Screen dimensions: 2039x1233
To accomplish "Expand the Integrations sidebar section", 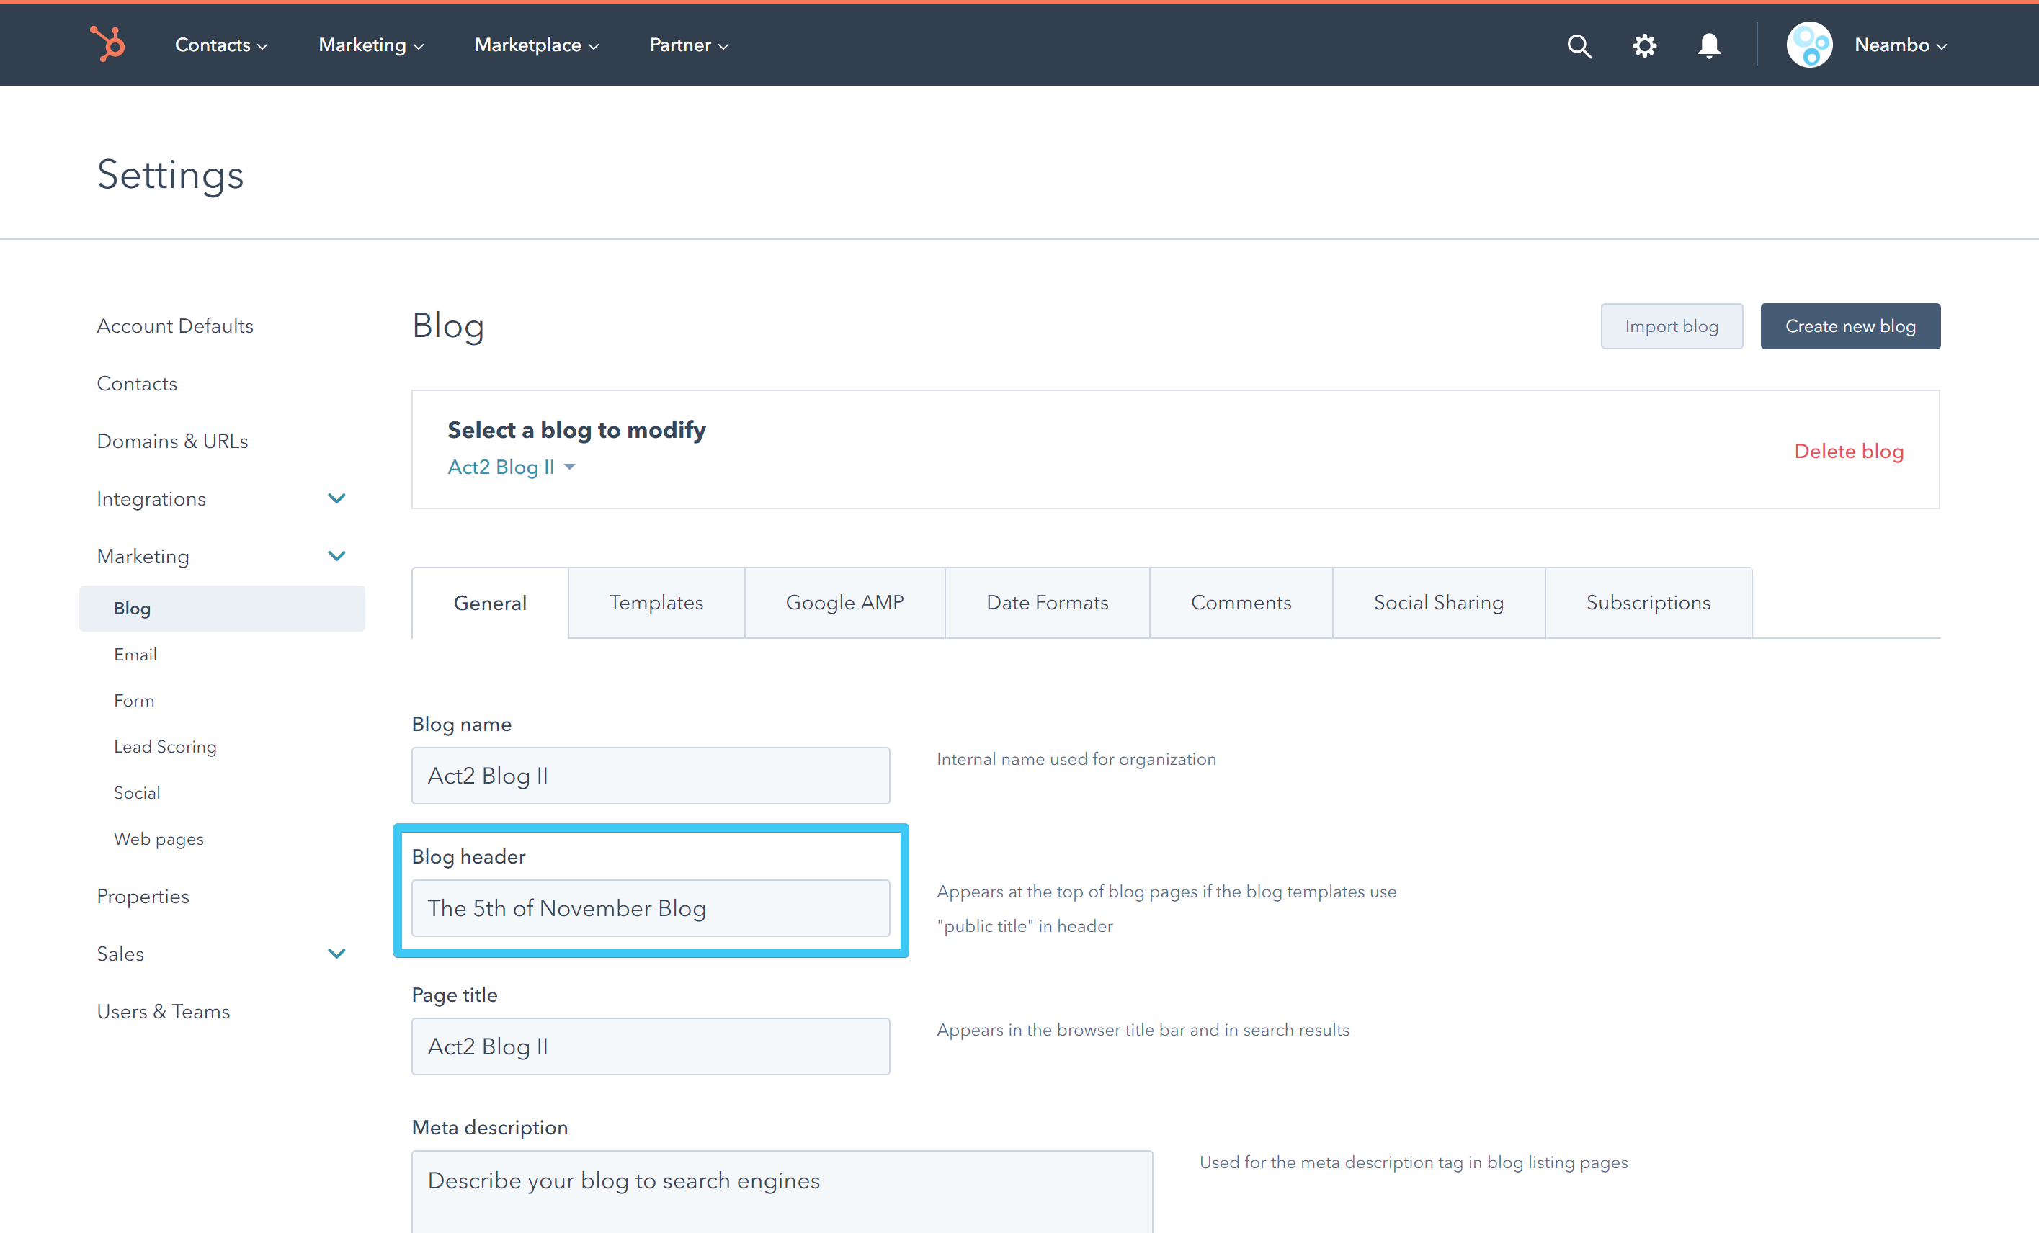I will pyautogui.click(x=336, y=498).
